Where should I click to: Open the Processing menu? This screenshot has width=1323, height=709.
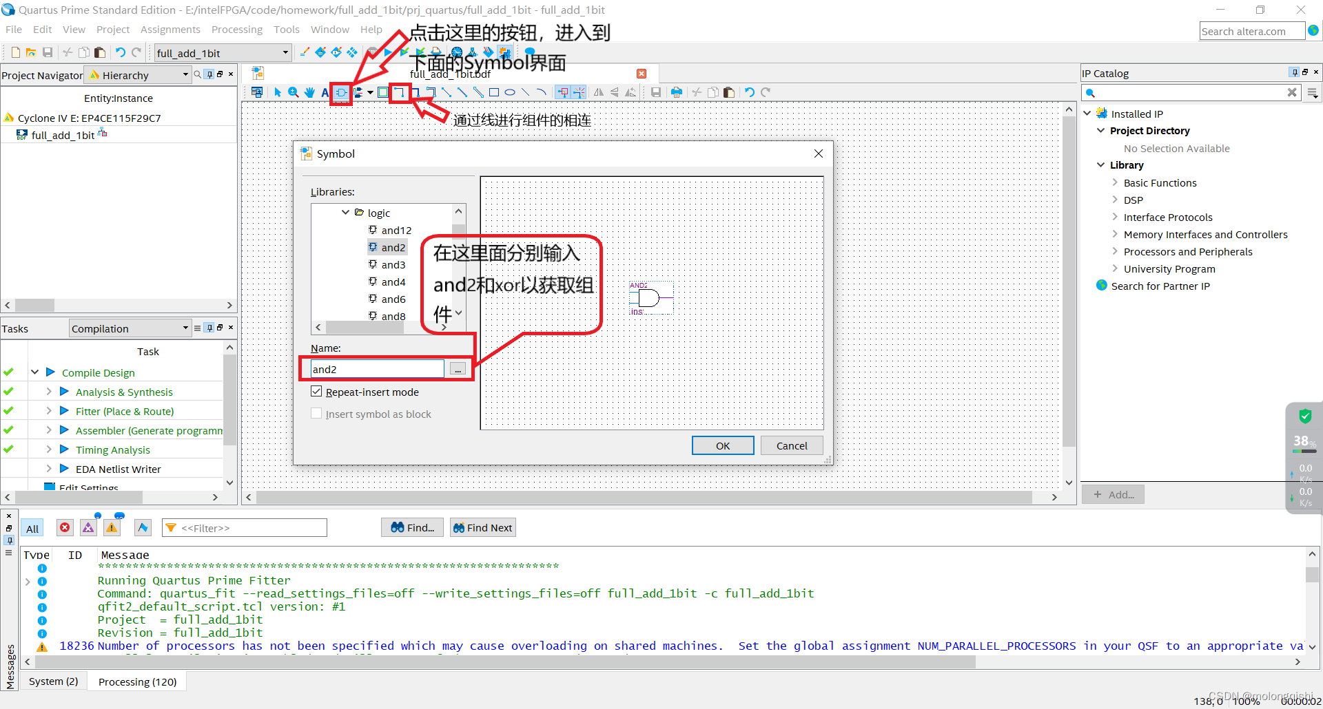(237, 30)
